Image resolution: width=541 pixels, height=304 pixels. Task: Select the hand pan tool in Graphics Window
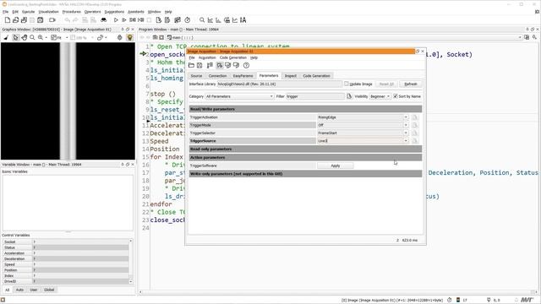[25, 37]
